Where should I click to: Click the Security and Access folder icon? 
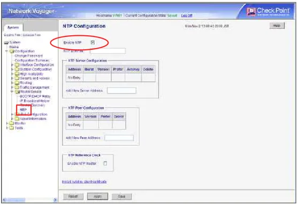pyautogui.click(x=17, y=78)
